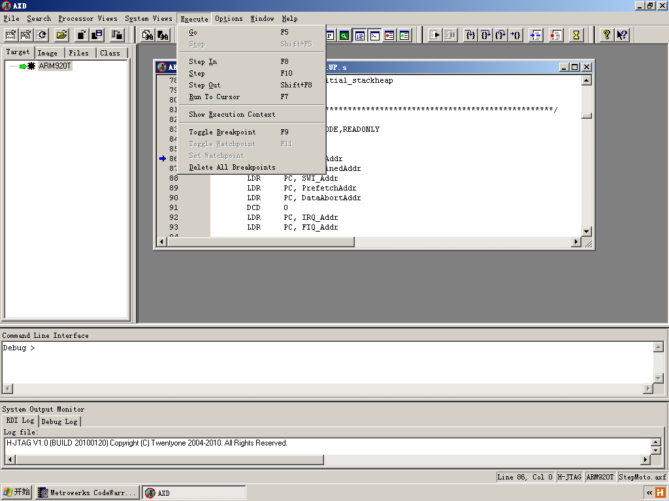Click the 'Line 86, Col 0' status entry

coord(525,477)
